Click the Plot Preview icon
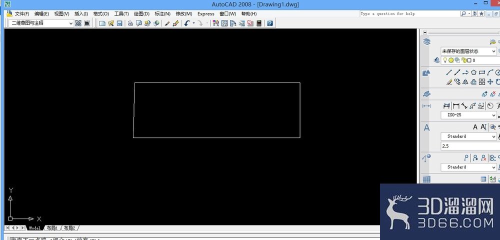500x240 pixels. [138, 23]
